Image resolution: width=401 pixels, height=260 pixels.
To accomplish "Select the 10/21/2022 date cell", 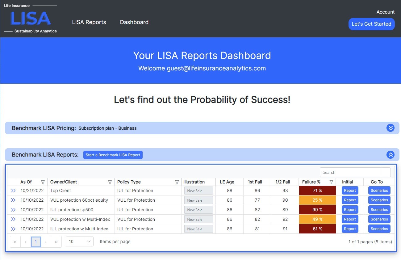I will point(32,191).
